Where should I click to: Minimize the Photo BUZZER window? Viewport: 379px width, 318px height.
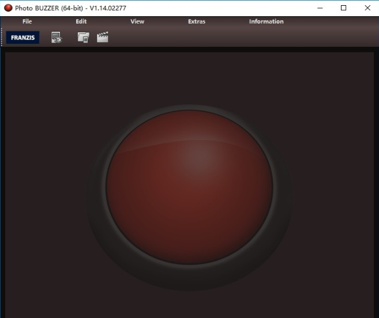point(317,8)
